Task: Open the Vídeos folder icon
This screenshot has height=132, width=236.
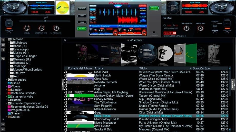Action: click(x=9, y=86)
